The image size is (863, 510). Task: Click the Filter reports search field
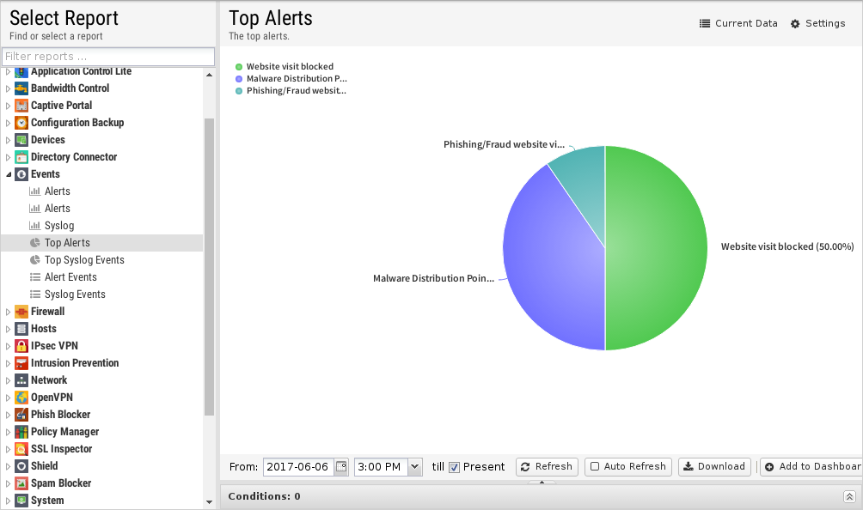108,57
